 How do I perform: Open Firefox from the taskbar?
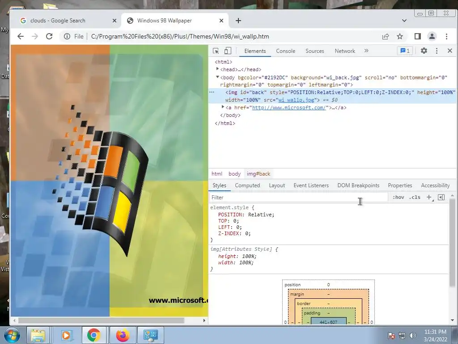pyautogui.click(x=123, y=335)
